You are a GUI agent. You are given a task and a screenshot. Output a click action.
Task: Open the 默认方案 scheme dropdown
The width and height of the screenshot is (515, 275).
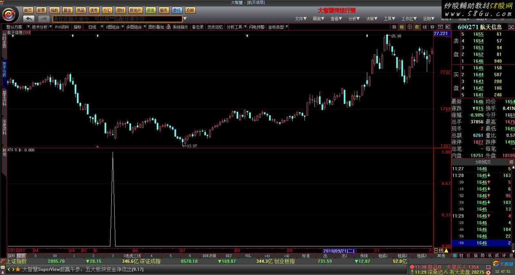(28, 27)
